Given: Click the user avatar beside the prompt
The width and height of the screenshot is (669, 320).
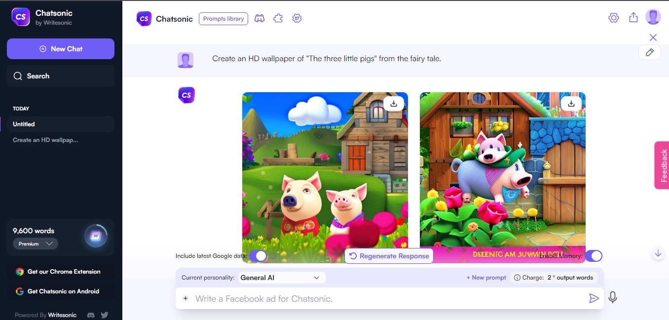Looking at the screenshot, I should point(186,60).
